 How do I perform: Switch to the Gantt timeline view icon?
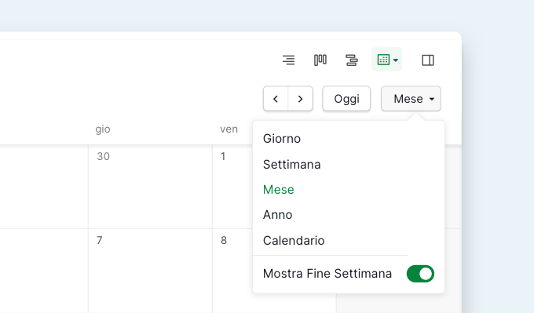click(352, 60)
